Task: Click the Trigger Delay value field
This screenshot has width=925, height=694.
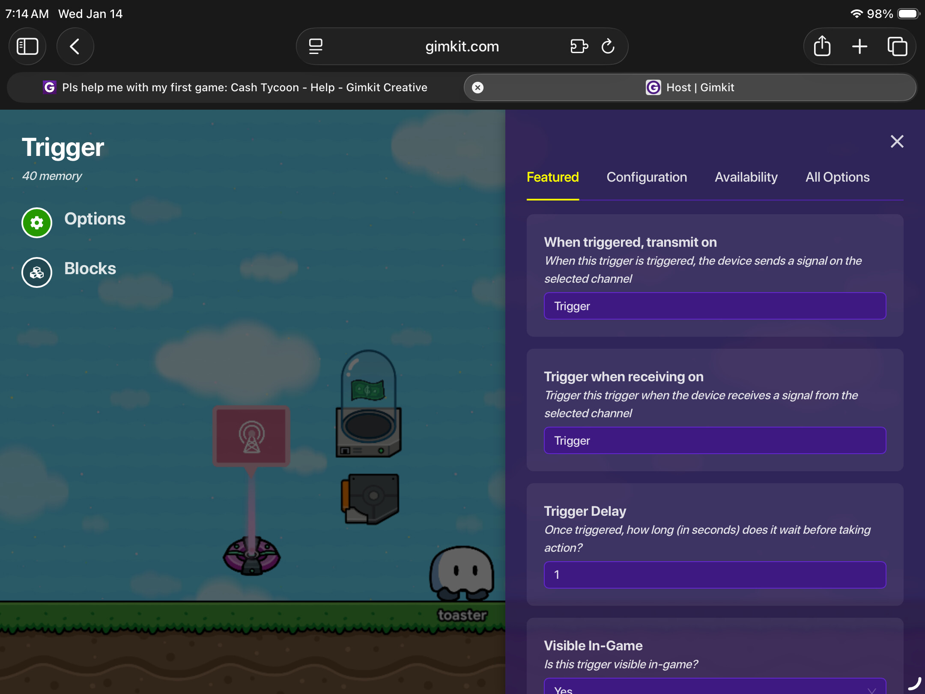Action: [714, 575]
